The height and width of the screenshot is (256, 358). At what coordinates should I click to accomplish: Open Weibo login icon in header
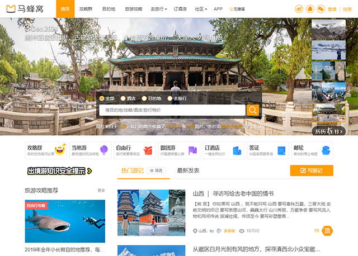[298, 9]
